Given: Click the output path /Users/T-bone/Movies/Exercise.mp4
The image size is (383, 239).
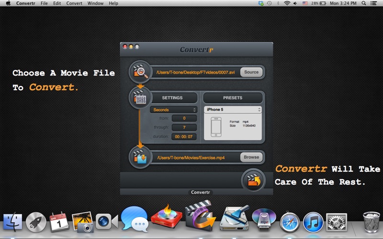Looking at the screenshot, I should (x=191, y=158).
